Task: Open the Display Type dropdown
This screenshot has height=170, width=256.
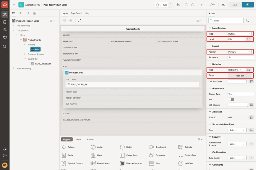Action: [241, 94]
